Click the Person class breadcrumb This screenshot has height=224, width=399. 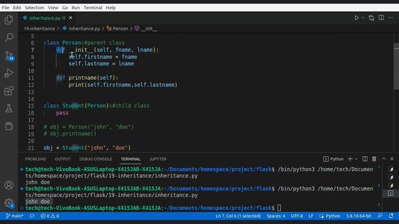coord(117,29)
